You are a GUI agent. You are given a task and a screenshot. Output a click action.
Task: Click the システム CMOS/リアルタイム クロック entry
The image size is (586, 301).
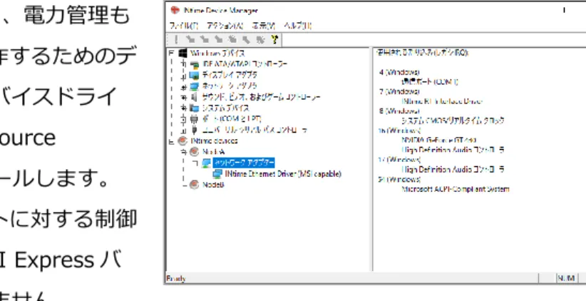pyautogui.click(x=453, y=121)
